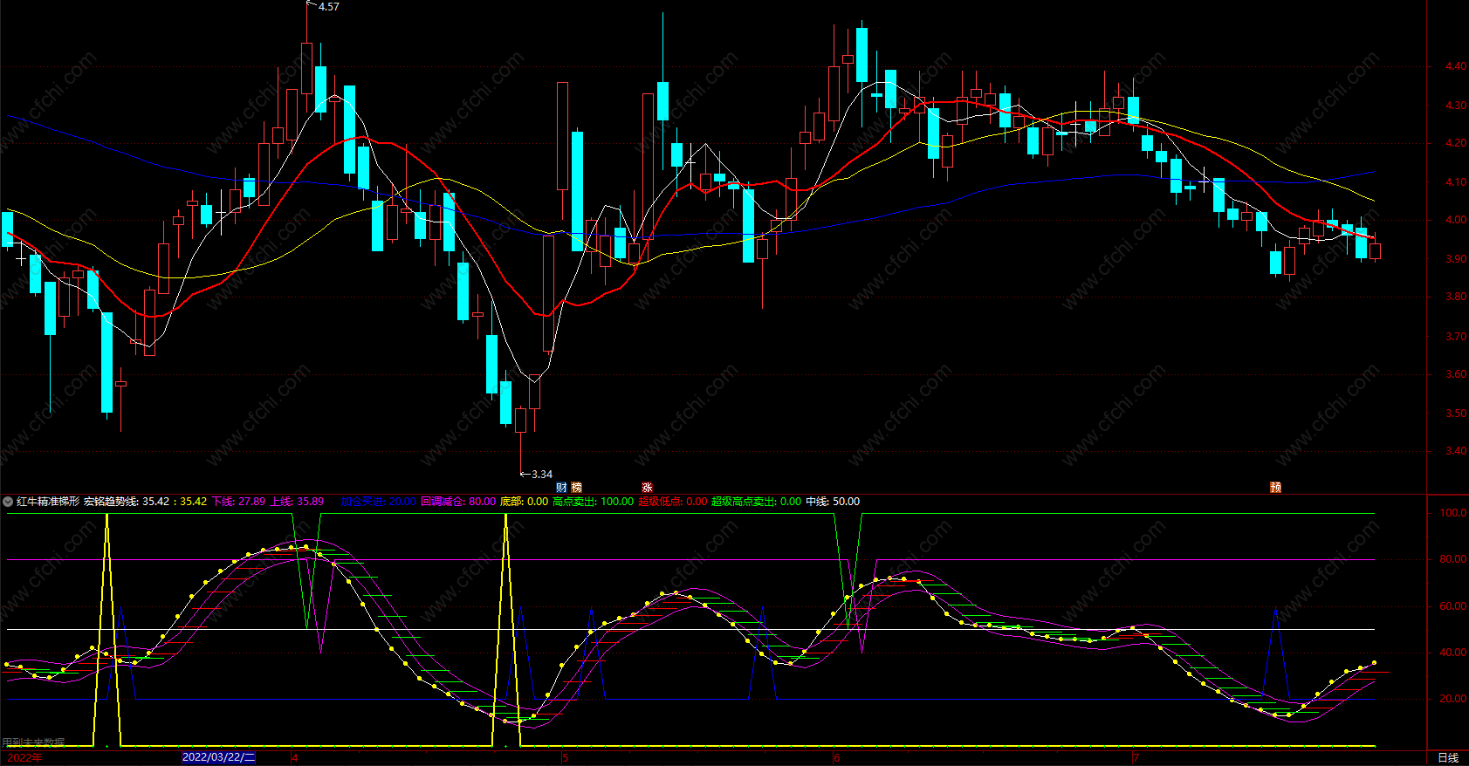Click the 4.40 price axis label
This screenshot has width=1469, height=766.
pyautogui.click(x=1455, y=66)
